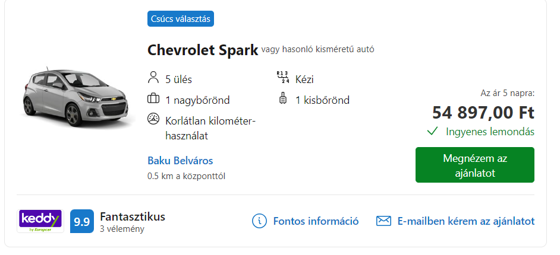This screenshot has width=560, height=255.
Task: Click the Chevrolet Spark title
Action: 203,50
